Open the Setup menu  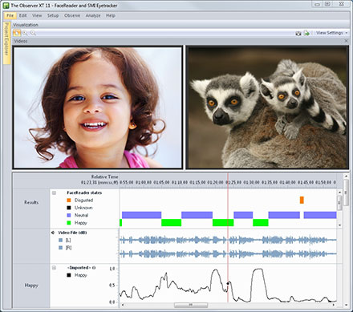tap(53, 15)
